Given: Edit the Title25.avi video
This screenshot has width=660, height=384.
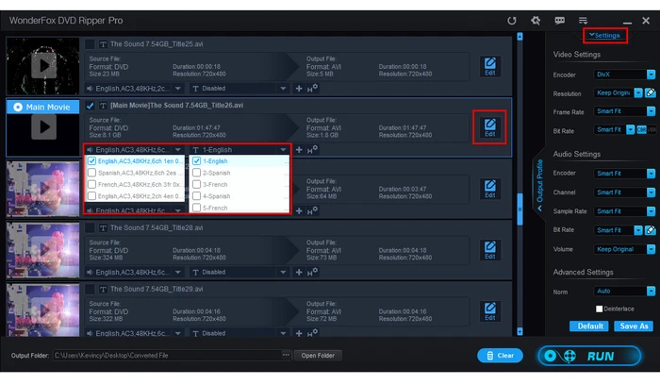Looking at the screenshot, I should click(x=490, y=66).
